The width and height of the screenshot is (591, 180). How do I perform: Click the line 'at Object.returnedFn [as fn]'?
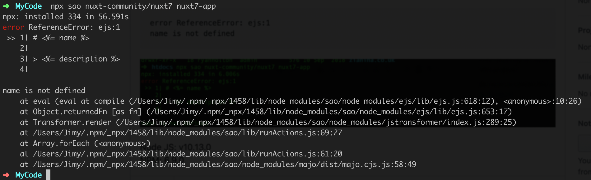pyautogui.click(x=266, y=112)
